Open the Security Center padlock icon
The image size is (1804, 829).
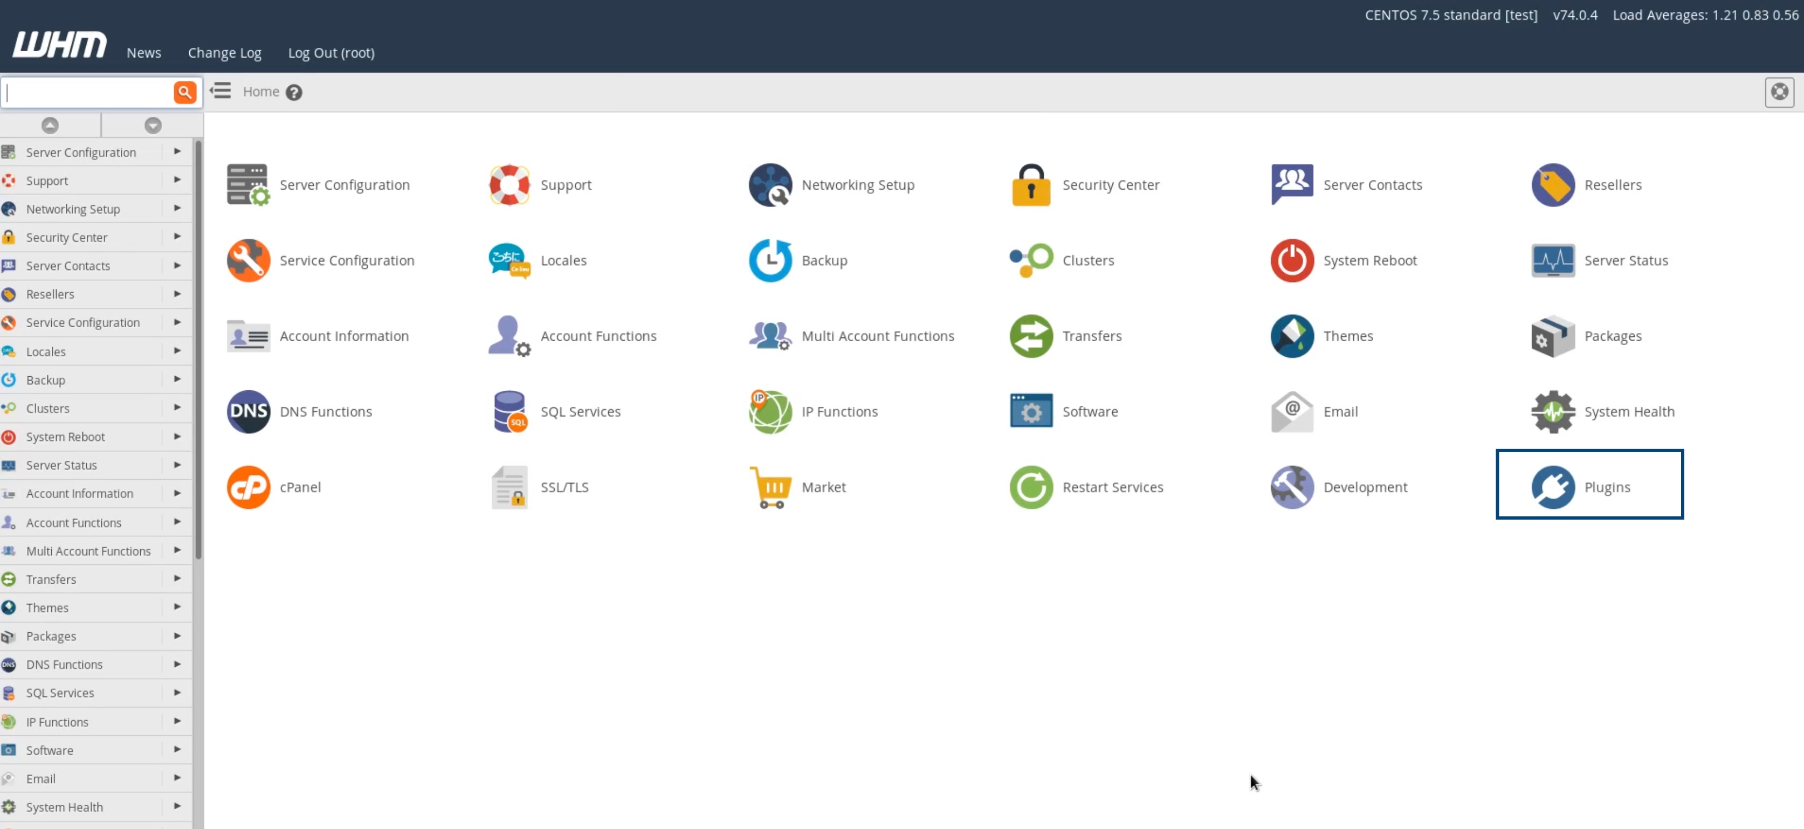click(x=1031, y=185)
